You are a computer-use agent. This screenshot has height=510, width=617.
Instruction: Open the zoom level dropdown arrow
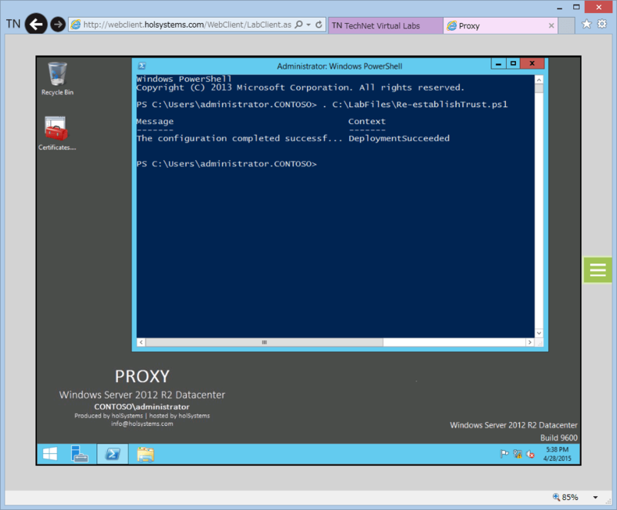(595, 498)
